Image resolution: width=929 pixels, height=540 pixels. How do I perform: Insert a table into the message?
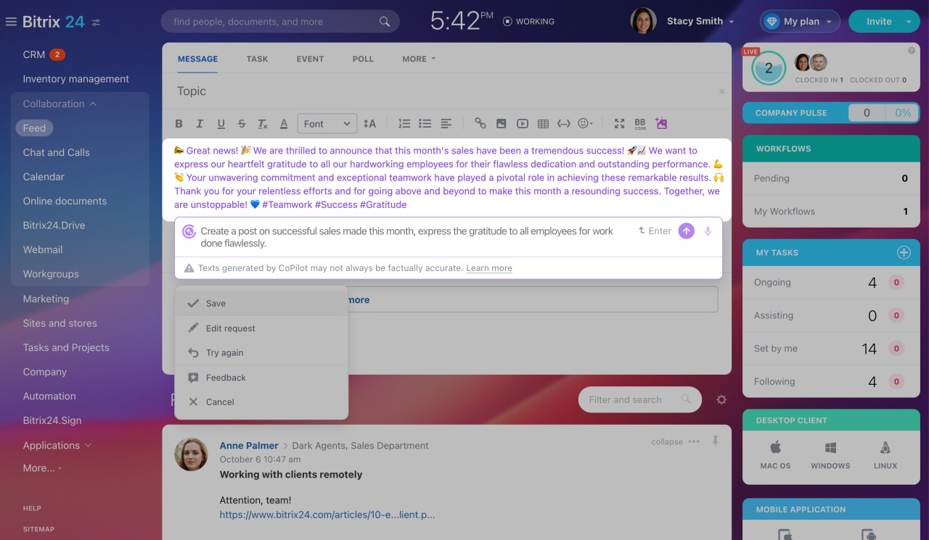[543, 124]
